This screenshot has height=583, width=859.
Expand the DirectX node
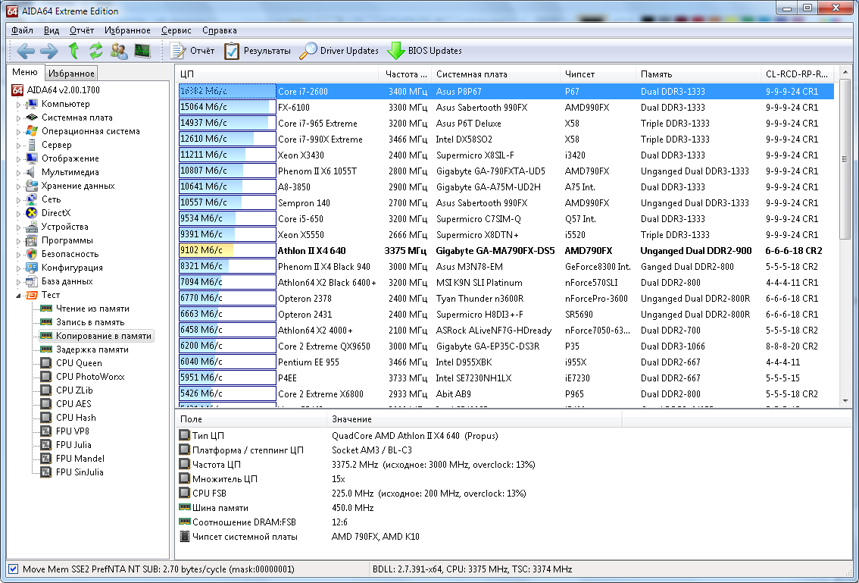tap(18, 213)
